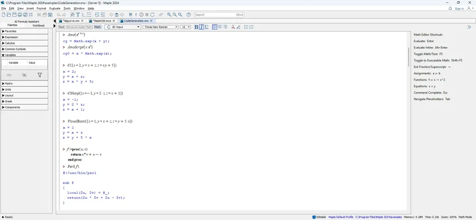Screen dimensions: 476x220
Task: Toggle the Editable checkbox in status bar
Action: (x=314, y=217)
